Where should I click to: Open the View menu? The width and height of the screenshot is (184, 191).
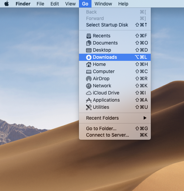pos(70,4)
